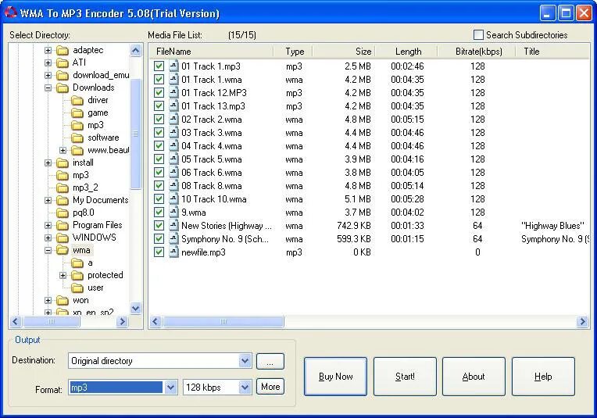Screen dimensions: 597x418
Task: Uncheck New Stories (Highway file checkbox
Action: coord(159,225)
